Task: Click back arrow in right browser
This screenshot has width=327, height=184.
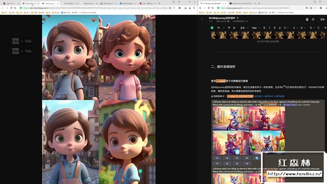Action: 200,8
